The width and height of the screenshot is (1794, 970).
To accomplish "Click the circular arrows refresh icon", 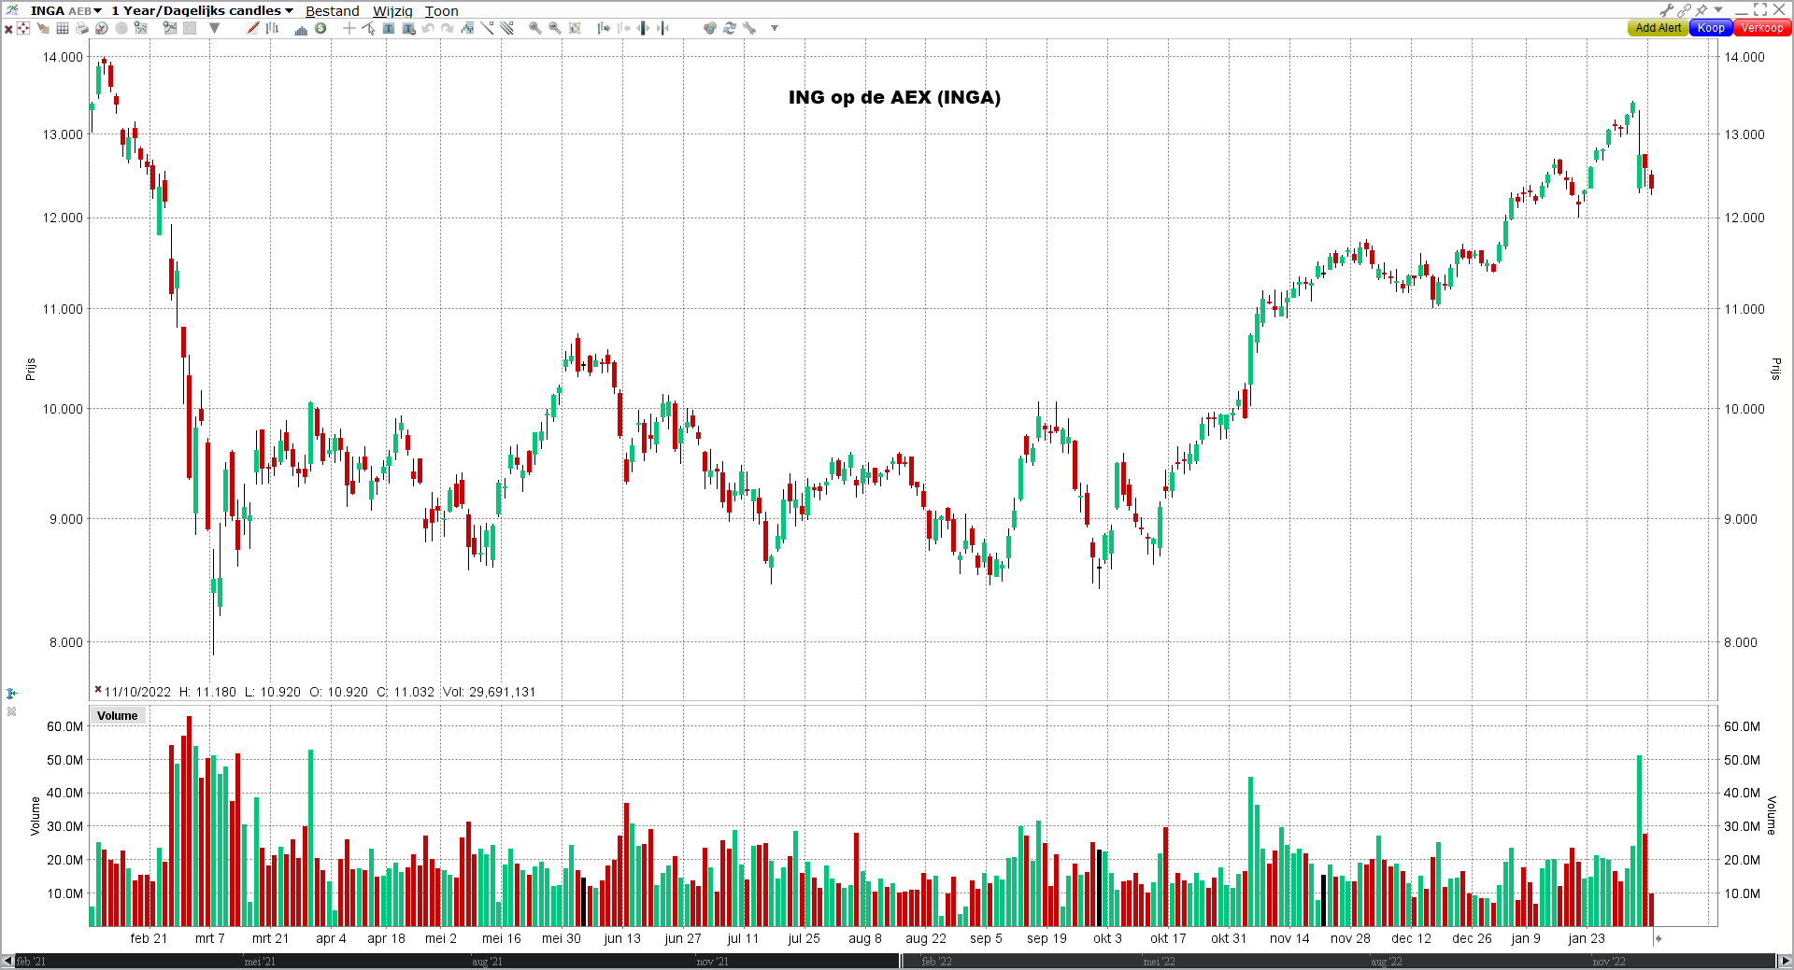I will pyautogui.click(x=730, y=28).
